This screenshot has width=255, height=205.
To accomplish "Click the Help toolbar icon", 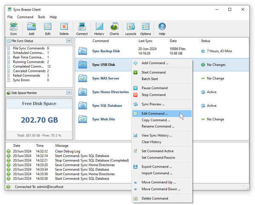I will pos(162,29).
